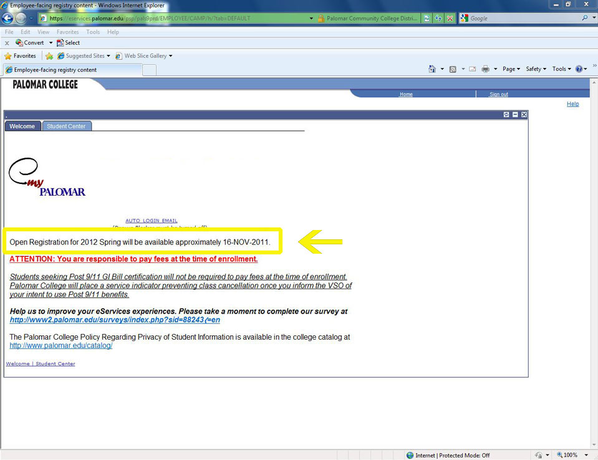Click the browser Forward arrow button
This screenshot has width=598, height=460.
click(x=21, y=18)
